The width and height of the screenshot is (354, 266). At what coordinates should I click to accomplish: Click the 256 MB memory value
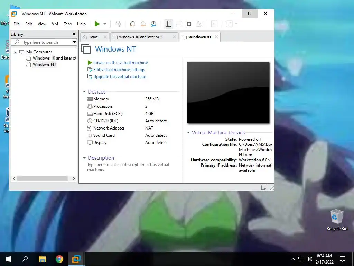pyautogui.click(x=152, y=99)
